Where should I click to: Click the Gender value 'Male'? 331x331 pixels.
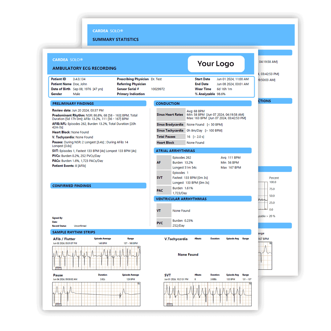click(x=76, y=94)
